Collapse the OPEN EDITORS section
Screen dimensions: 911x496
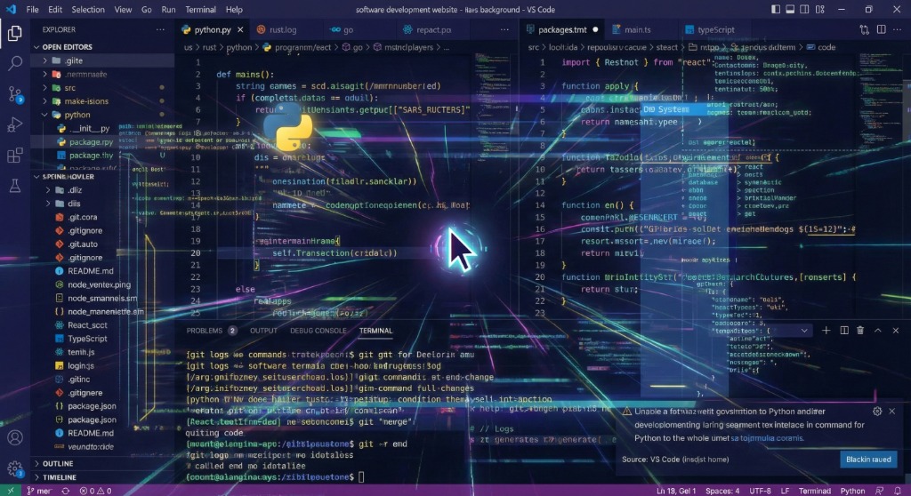[37, 47]
